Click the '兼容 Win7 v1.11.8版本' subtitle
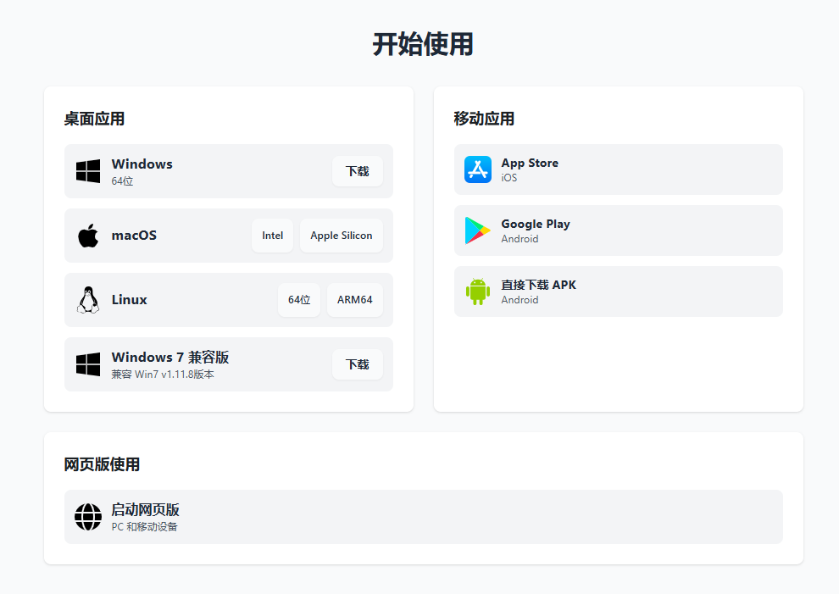The image size is (839, 594). click(x=163, y=374)
